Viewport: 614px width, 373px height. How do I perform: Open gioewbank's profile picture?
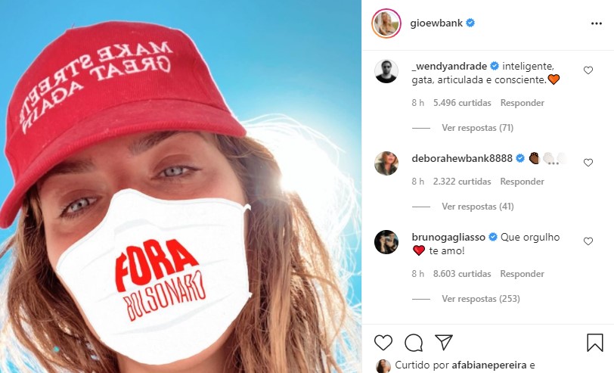coord(386,23)
